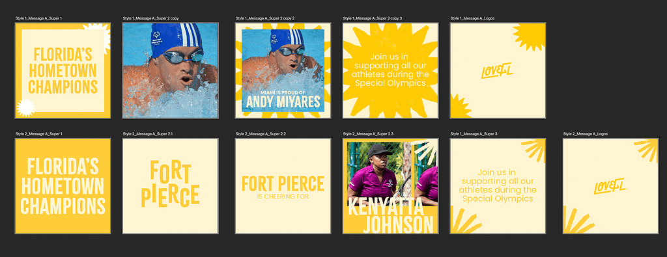Click the white starburst on first artboard's bottom corner
This screenshot has height=257, width=667.
pos(25,107)
